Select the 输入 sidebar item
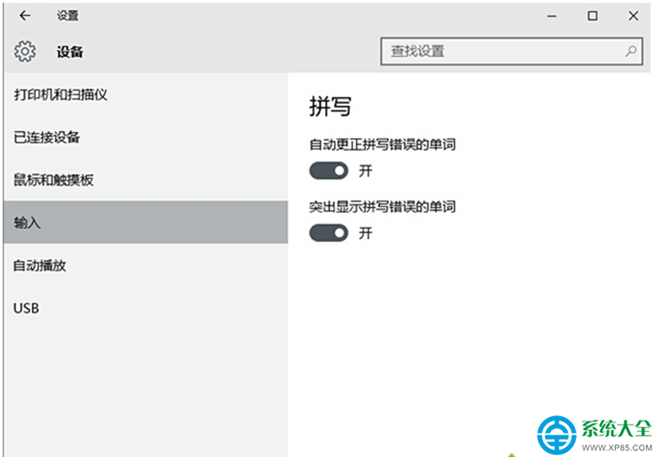This screenshot has width=654, height=457. point(145,223)
